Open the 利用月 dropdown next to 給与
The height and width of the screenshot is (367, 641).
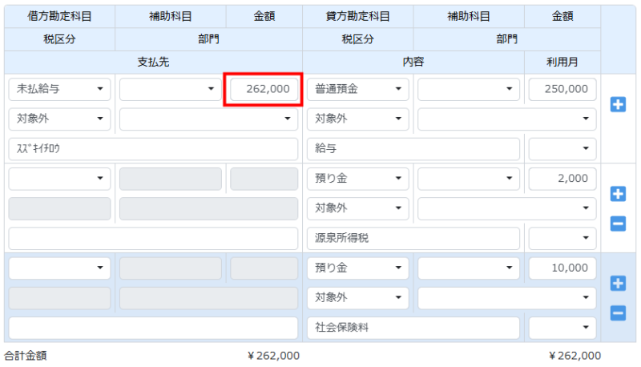(x=562, y=149)
